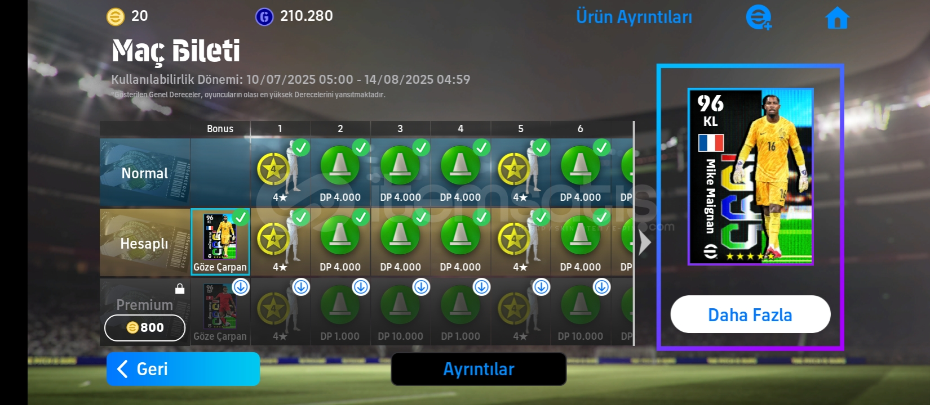Unlock Premium ticket for 800 coins
This screenshot has height=405, width=930.
145,327
